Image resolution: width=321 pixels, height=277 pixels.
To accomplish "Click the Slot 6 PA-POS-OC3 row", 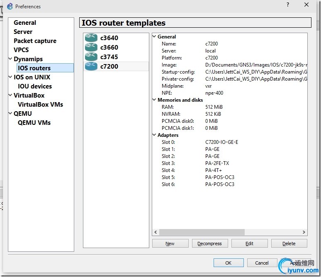I will (230, 184).
